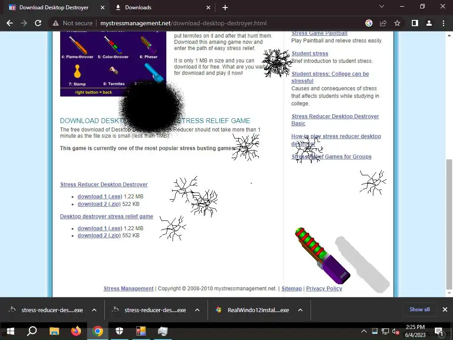Viewport: 453px width, 340px height.
Task: Click the vertical page scrollbar thumb
Action: (x=449, y=224)
